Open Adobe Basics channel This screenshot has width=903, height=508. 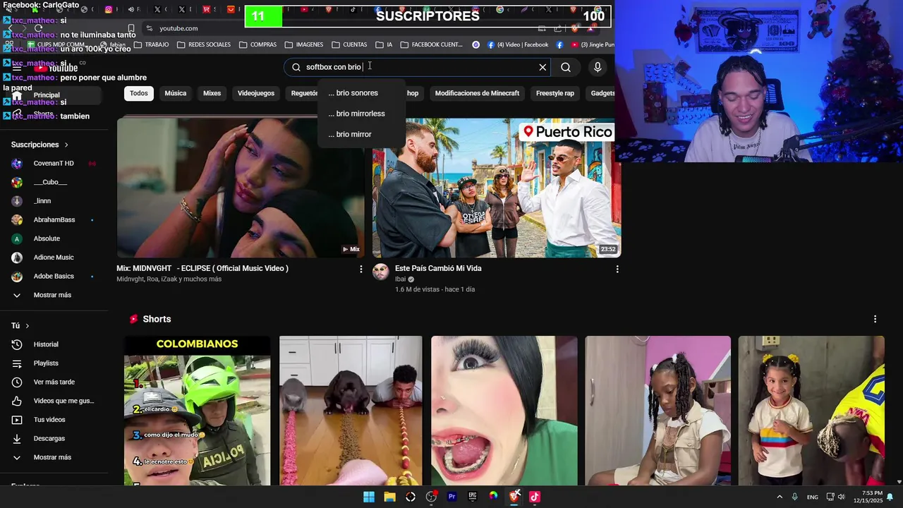click(54, 277)
